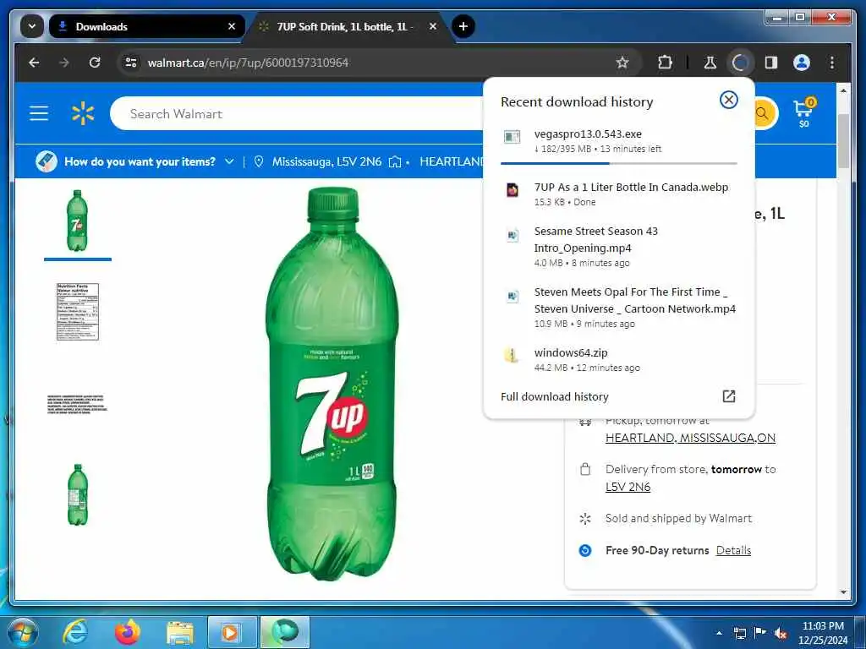866x649 pixels.
Task: Launch Internet Explorer from taskbar
Action: [x=74, y=632]
